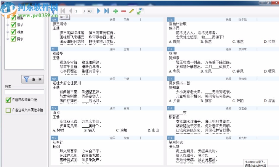The image size is (279, 167).
Task: Toggle the 要求 checkbox
Action: point(13,39)
